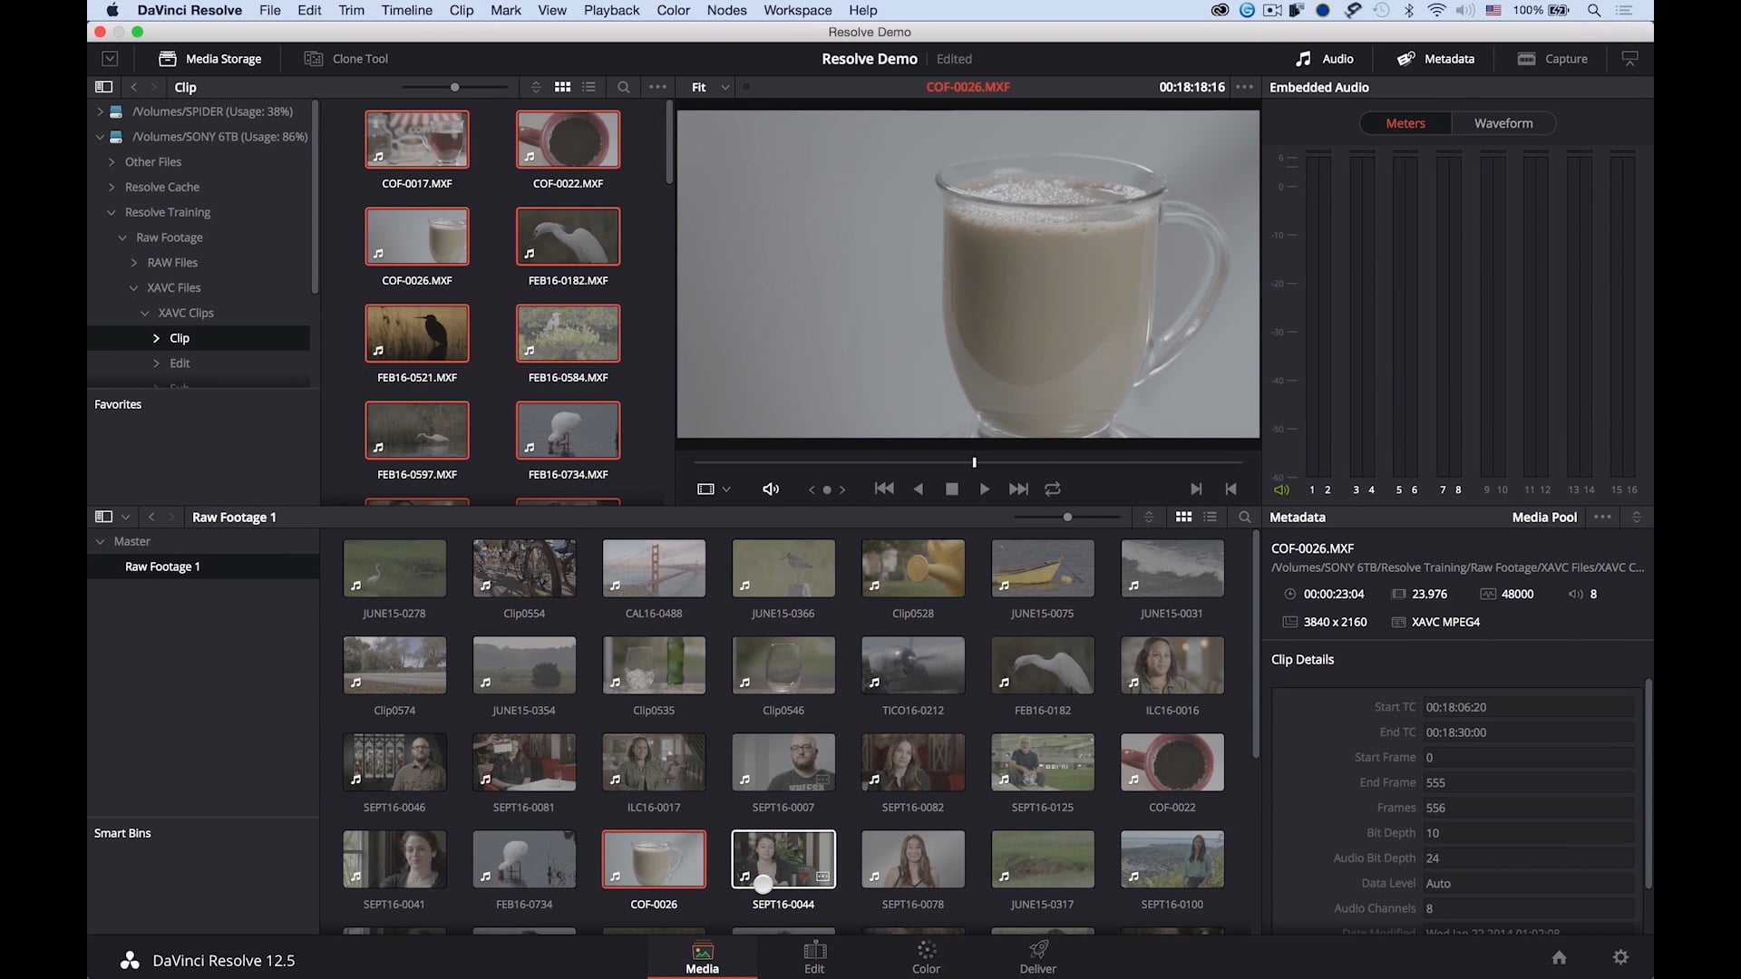Select the grid view icon in Media Pool
Screen dimensions: 1741x979
(1182, 517)
